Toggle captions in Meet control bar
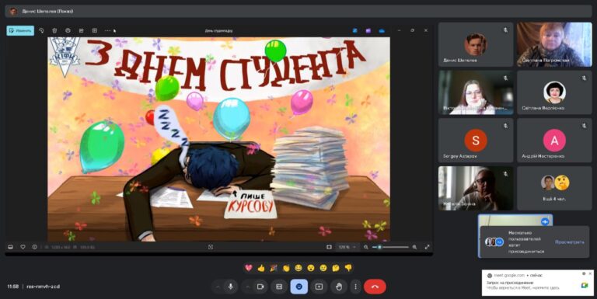597x299 pixels. [279, 287]
